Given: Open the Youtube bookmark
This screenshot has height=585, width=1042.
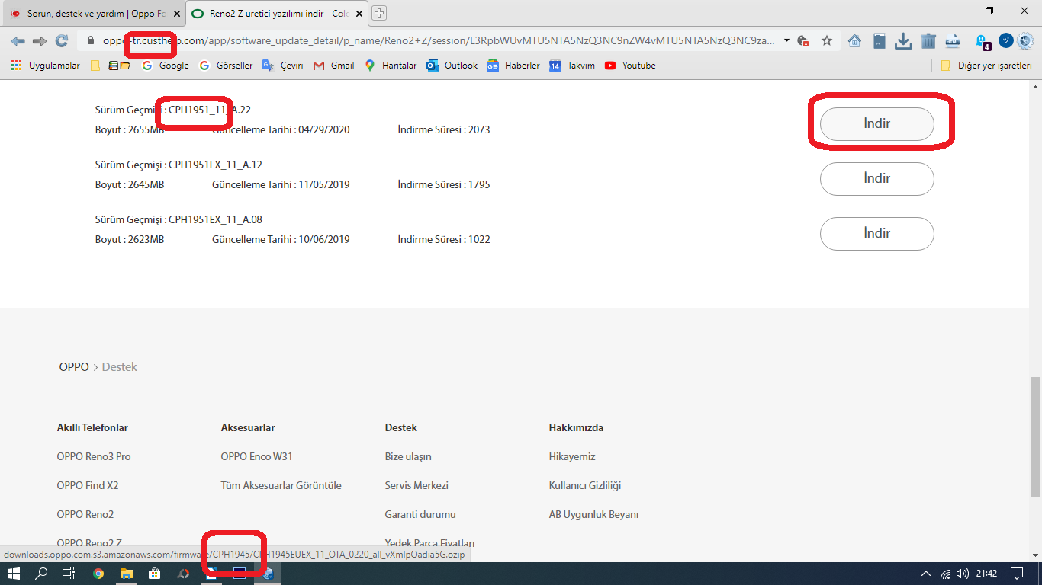Looking at the screenshot, I should point(630,66).
